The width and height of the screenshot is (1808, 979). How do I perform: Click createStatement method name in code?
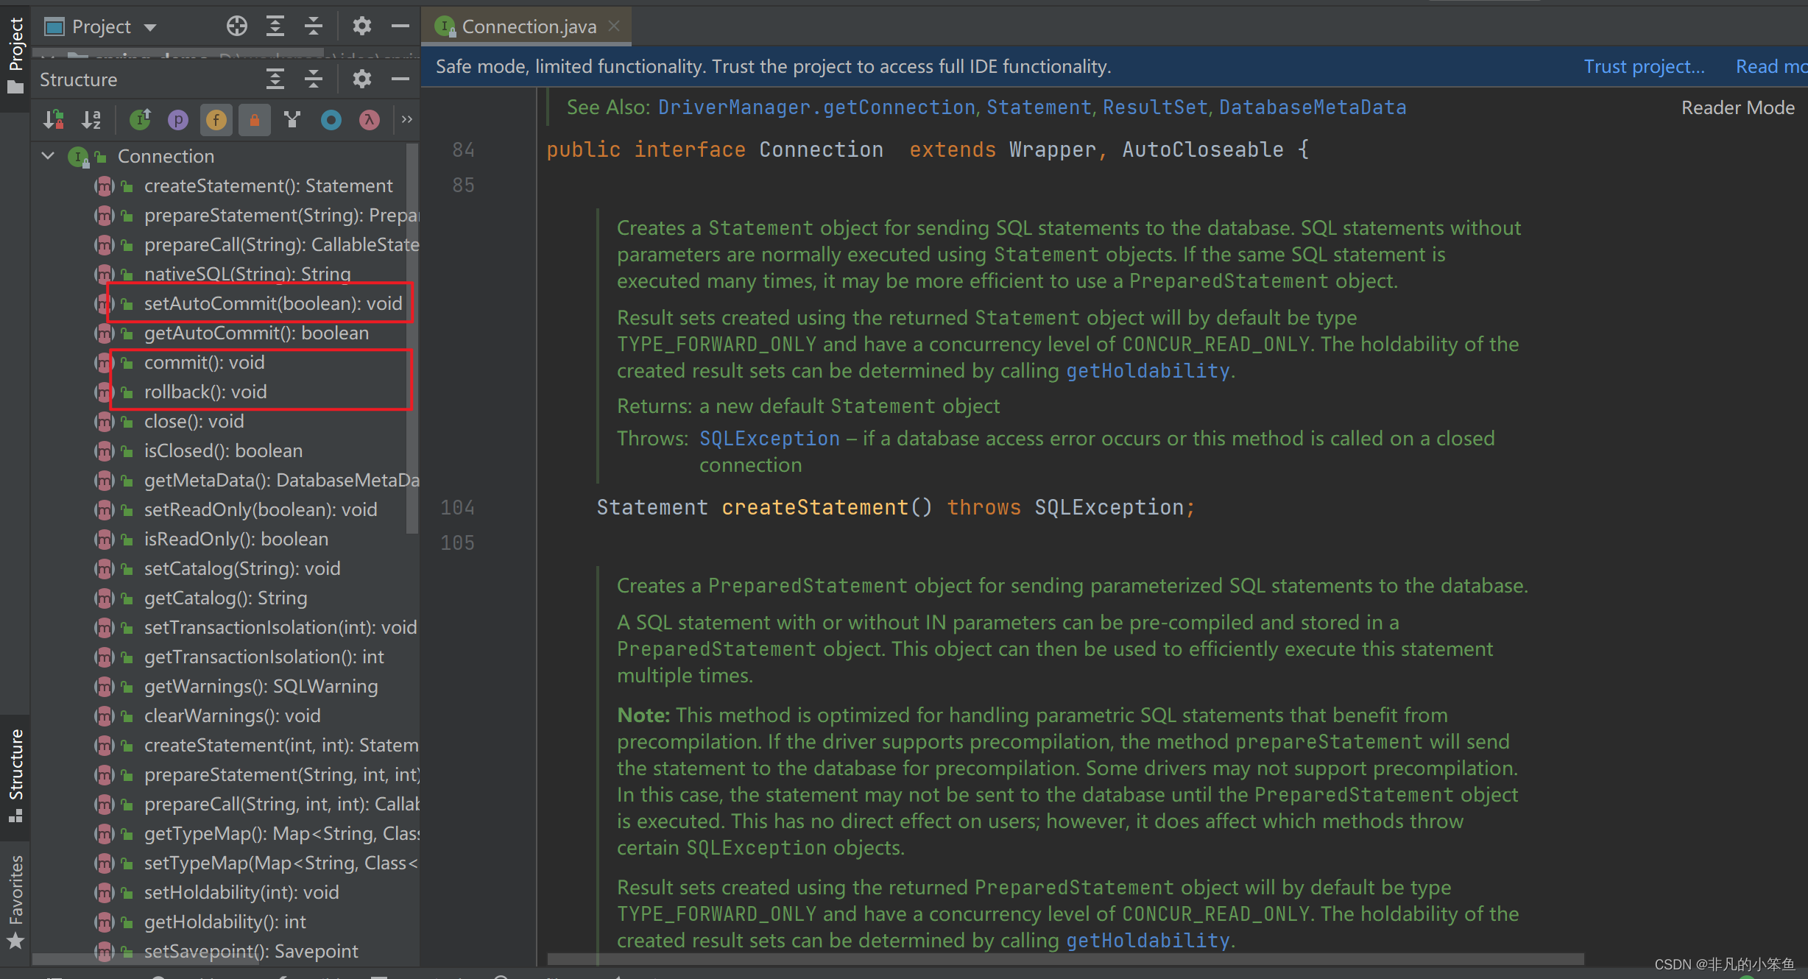coord(815,507)
